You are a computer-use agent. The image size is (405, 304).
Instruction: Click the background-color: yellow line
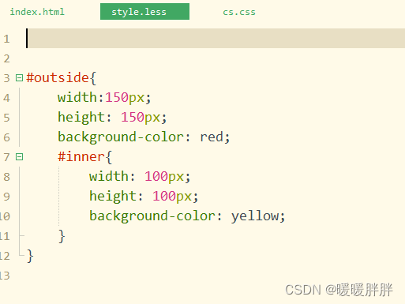click(187, 216)
